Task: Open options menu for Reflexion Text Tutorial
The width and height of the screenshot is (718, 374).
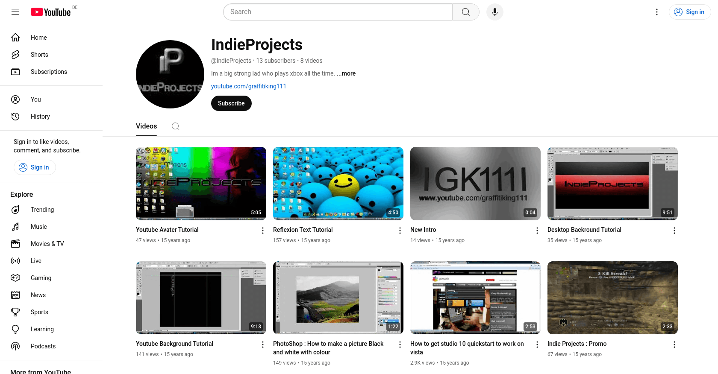Action: pyautogui.click(x=400, y=231)
